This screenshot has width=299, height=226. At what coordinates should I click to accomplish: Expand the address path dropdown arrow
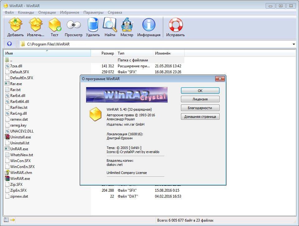294,44
